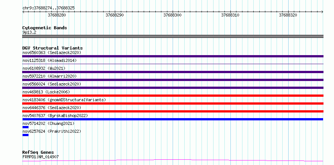Click ruler tick label 37688310
The height and width of the screenshot is (165, 334).
point(230,15)
